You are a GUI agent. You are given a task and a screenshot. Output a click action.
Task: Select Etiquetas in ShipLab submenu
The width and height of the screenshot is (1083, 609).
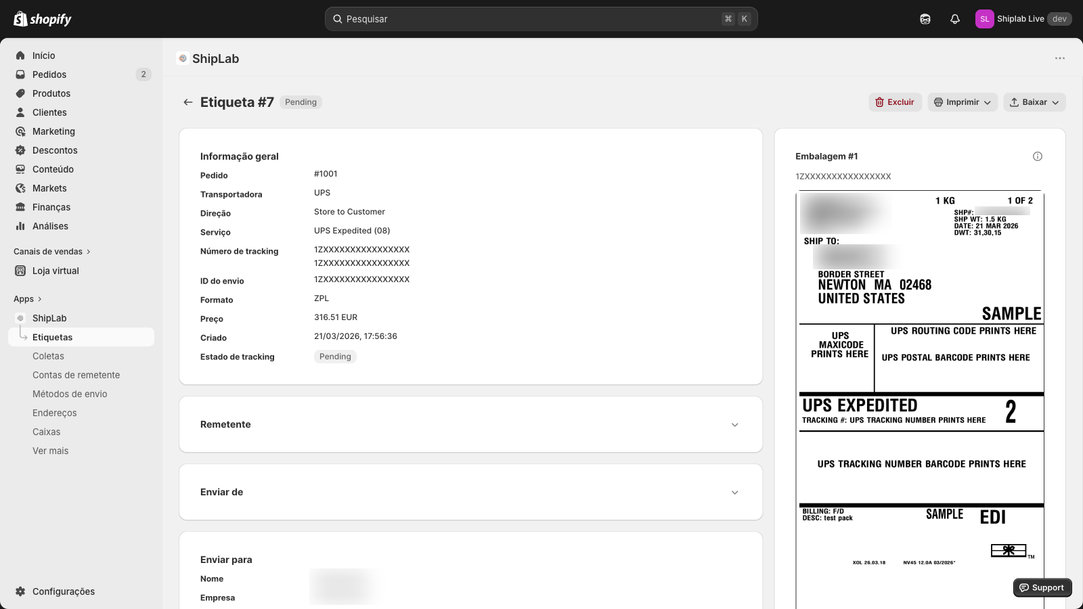81,337
